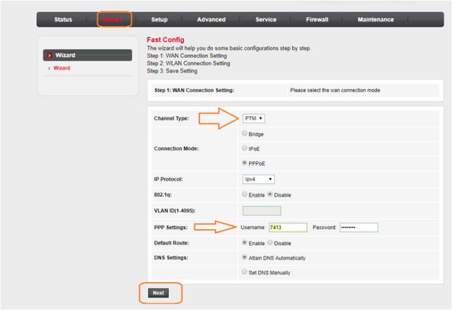This screenshot has height=310, width=452.
Task: Select the Wizard sidebar link
Action: 61,69
